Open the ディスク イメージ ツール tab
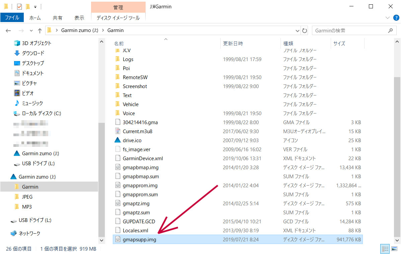The height and width of the screenshot is (254, 401). [x=118, y=18]
